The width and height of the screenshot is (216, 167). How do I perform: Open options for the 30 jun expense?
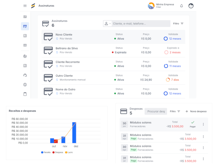pos(203,124)
